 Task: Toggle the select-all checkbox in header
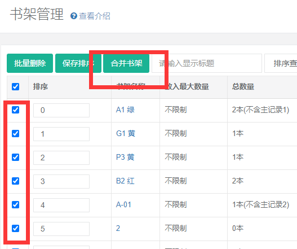(16, 87)
